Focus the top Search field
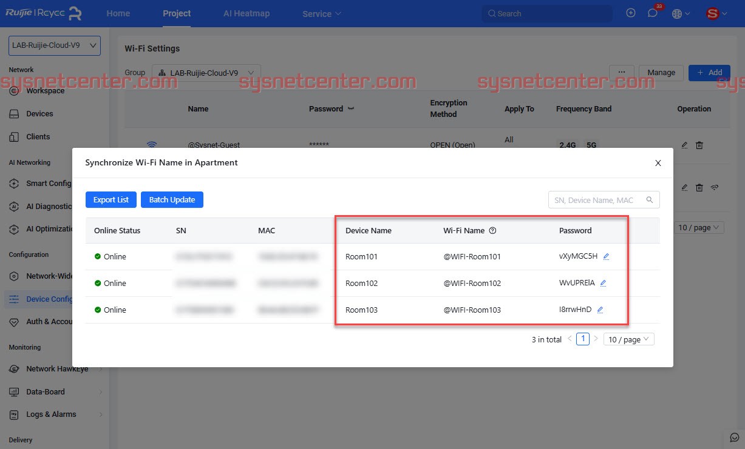The height and width of the screenshot is (449, 745). (546, 13)
